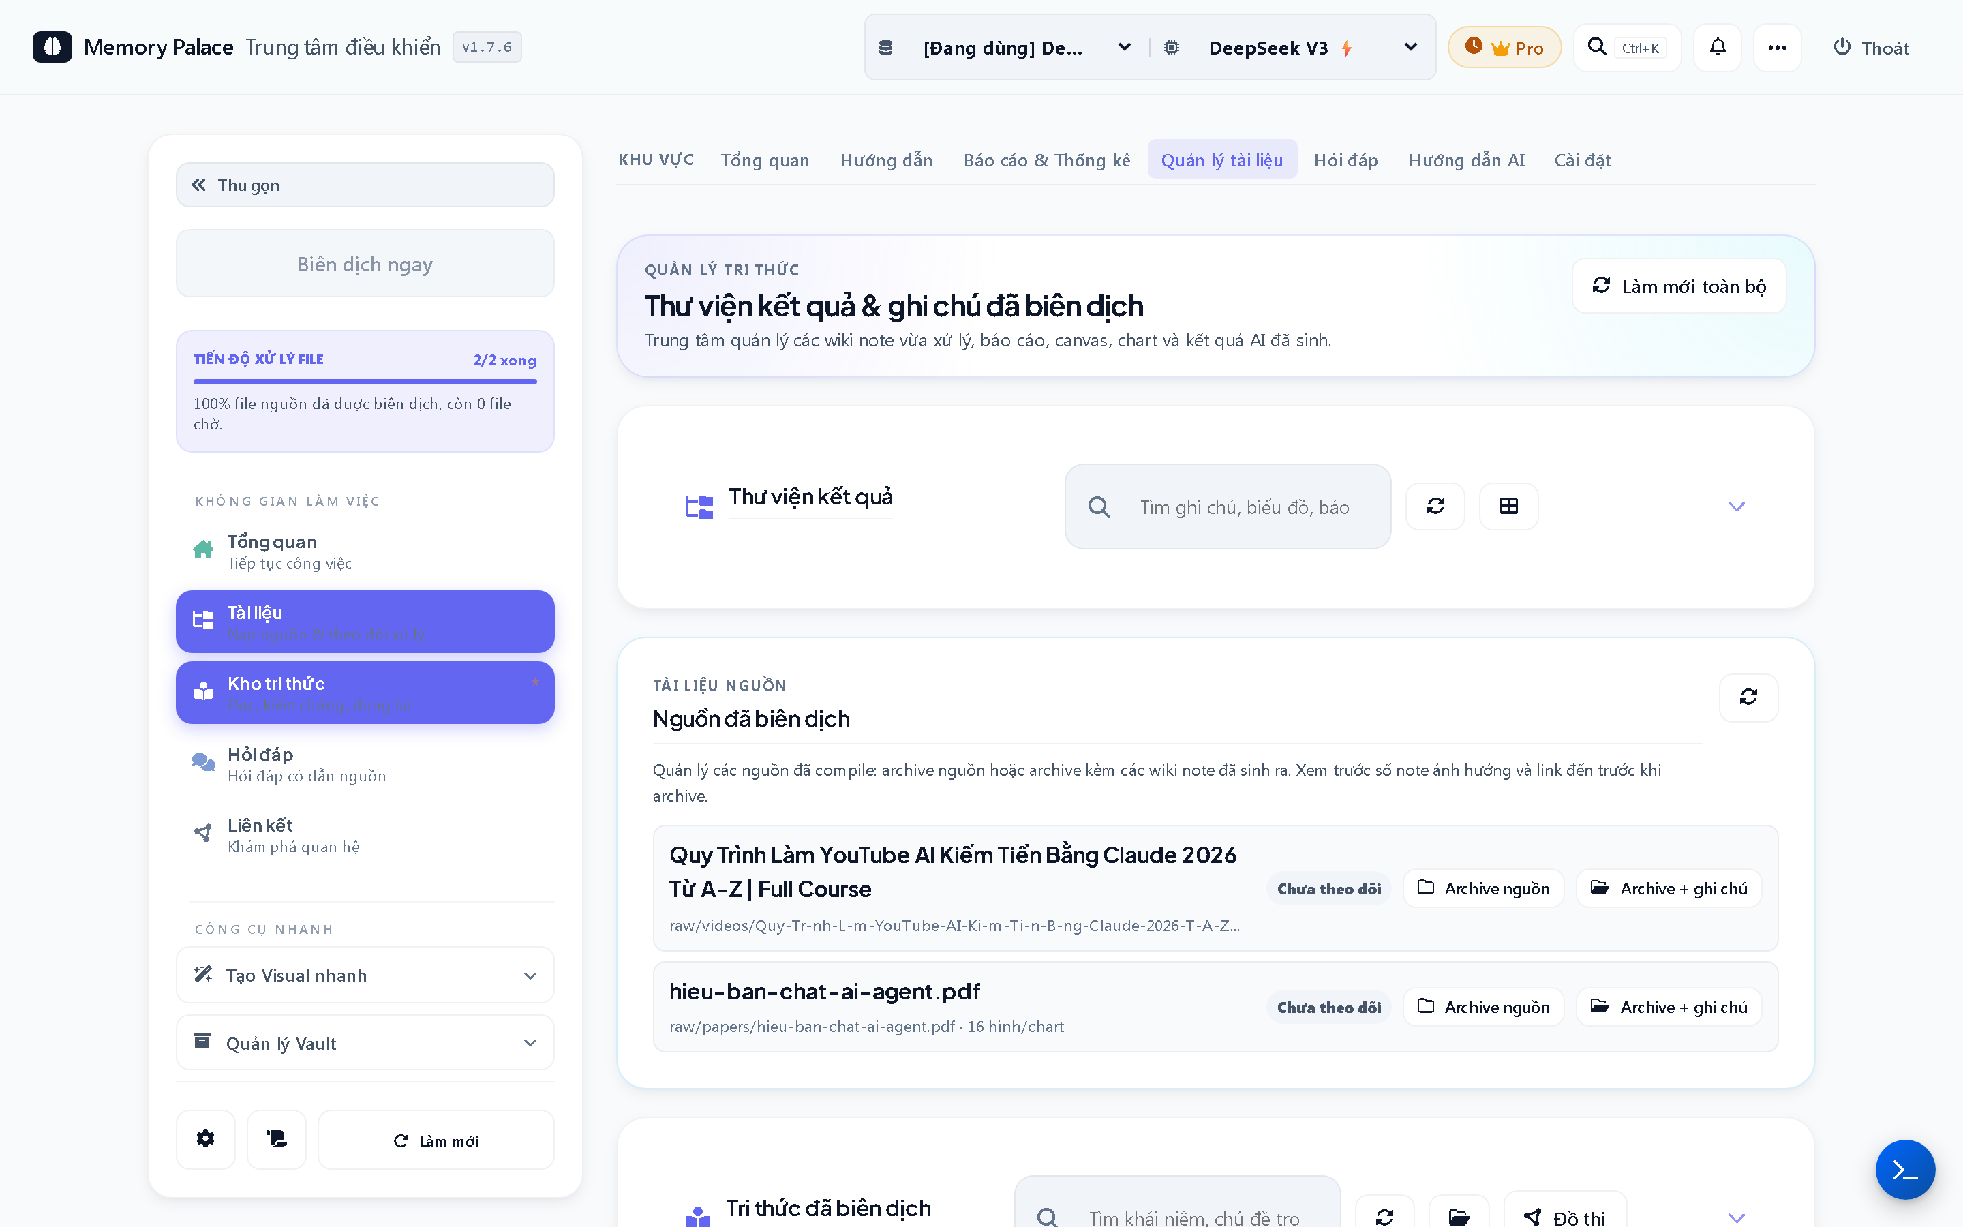The image size is (1963, 1227).
Task: Collapse sidebar with Thu gọn
Action: (x=365, y=185)
